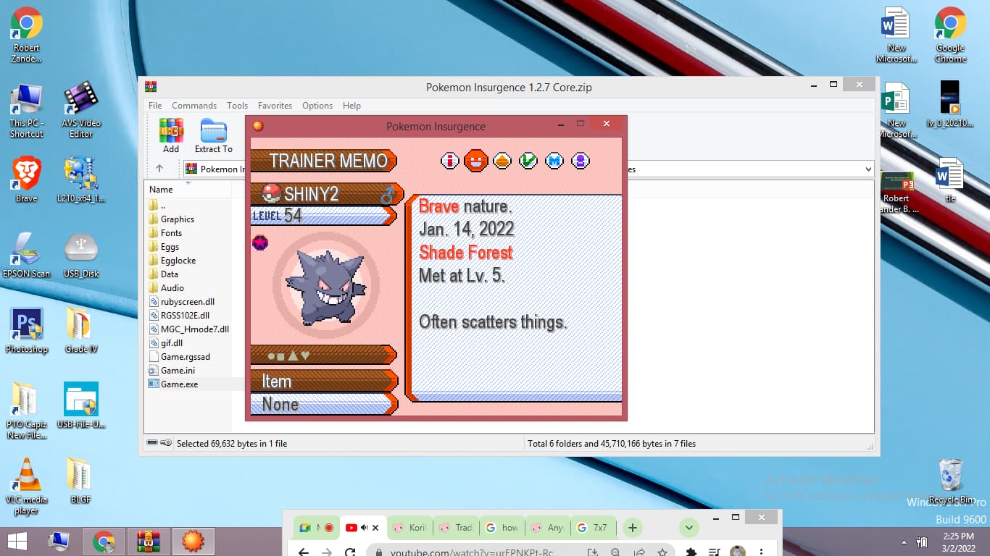Open the USB-File-U desktop icon

click(81, 406)
